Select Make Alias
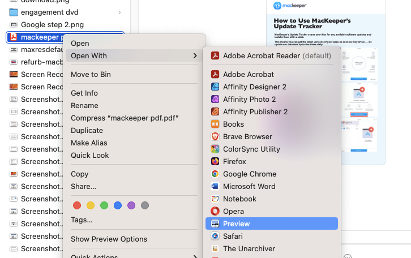Viewport: 411px width, 258px height. coord(89,143)
